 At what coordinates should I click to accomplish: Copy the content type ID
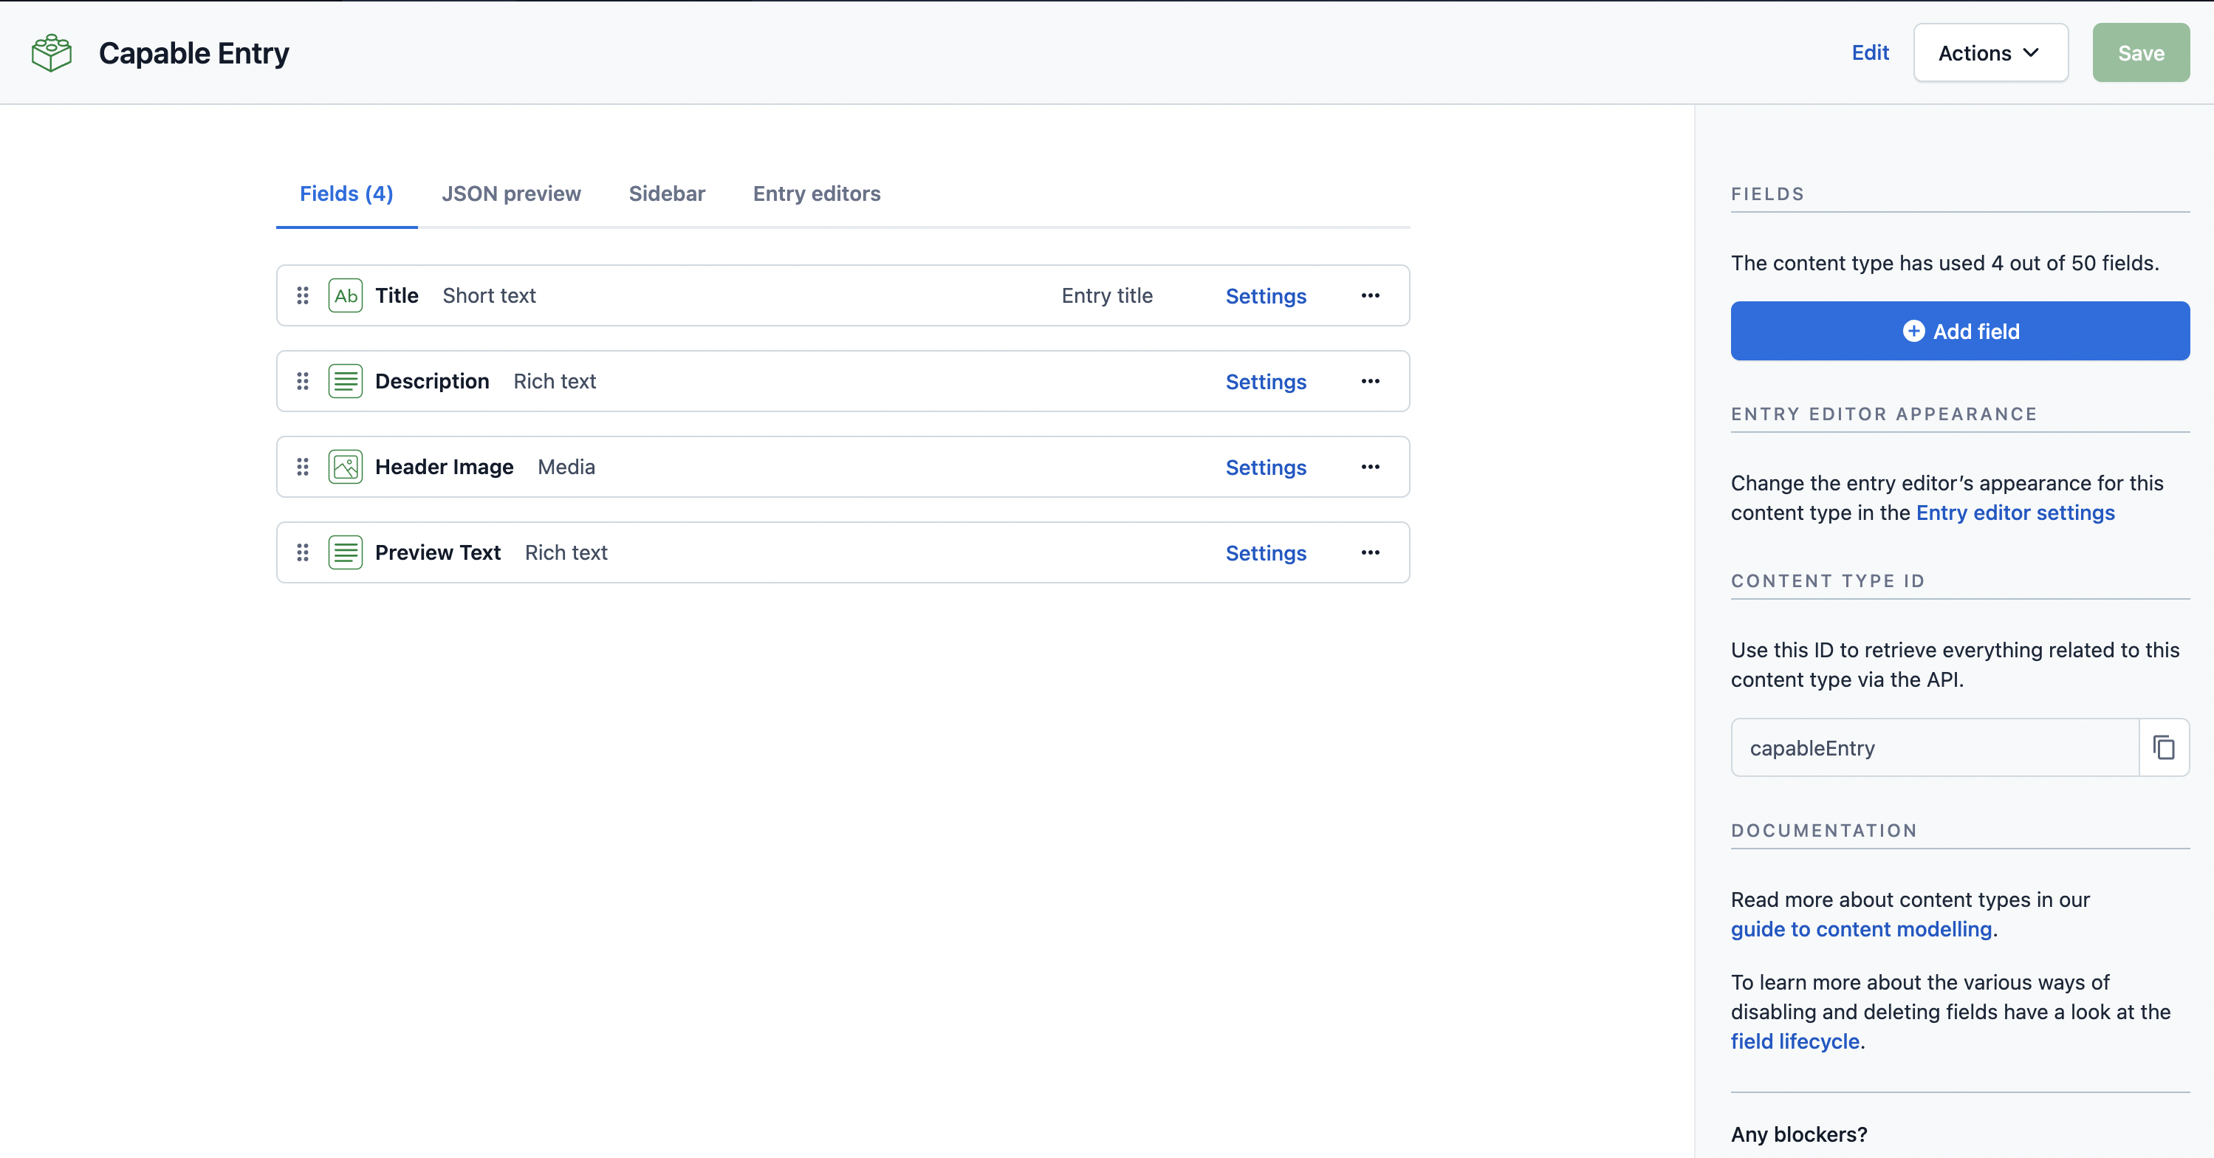click(x=2163, y=748)
